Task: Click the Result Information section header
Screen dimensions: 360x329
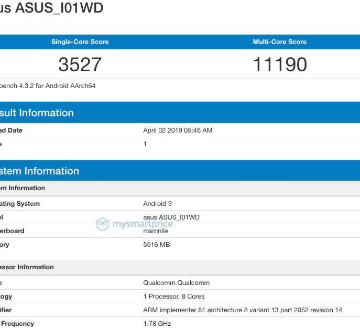Action: (37, 113)
